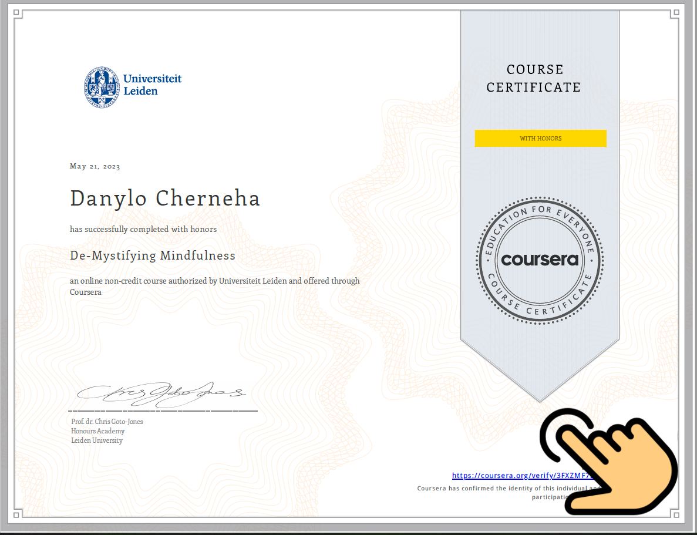Click the Universiteit Leiden logo seal
The image size is (697, 535).
[102, 87]
